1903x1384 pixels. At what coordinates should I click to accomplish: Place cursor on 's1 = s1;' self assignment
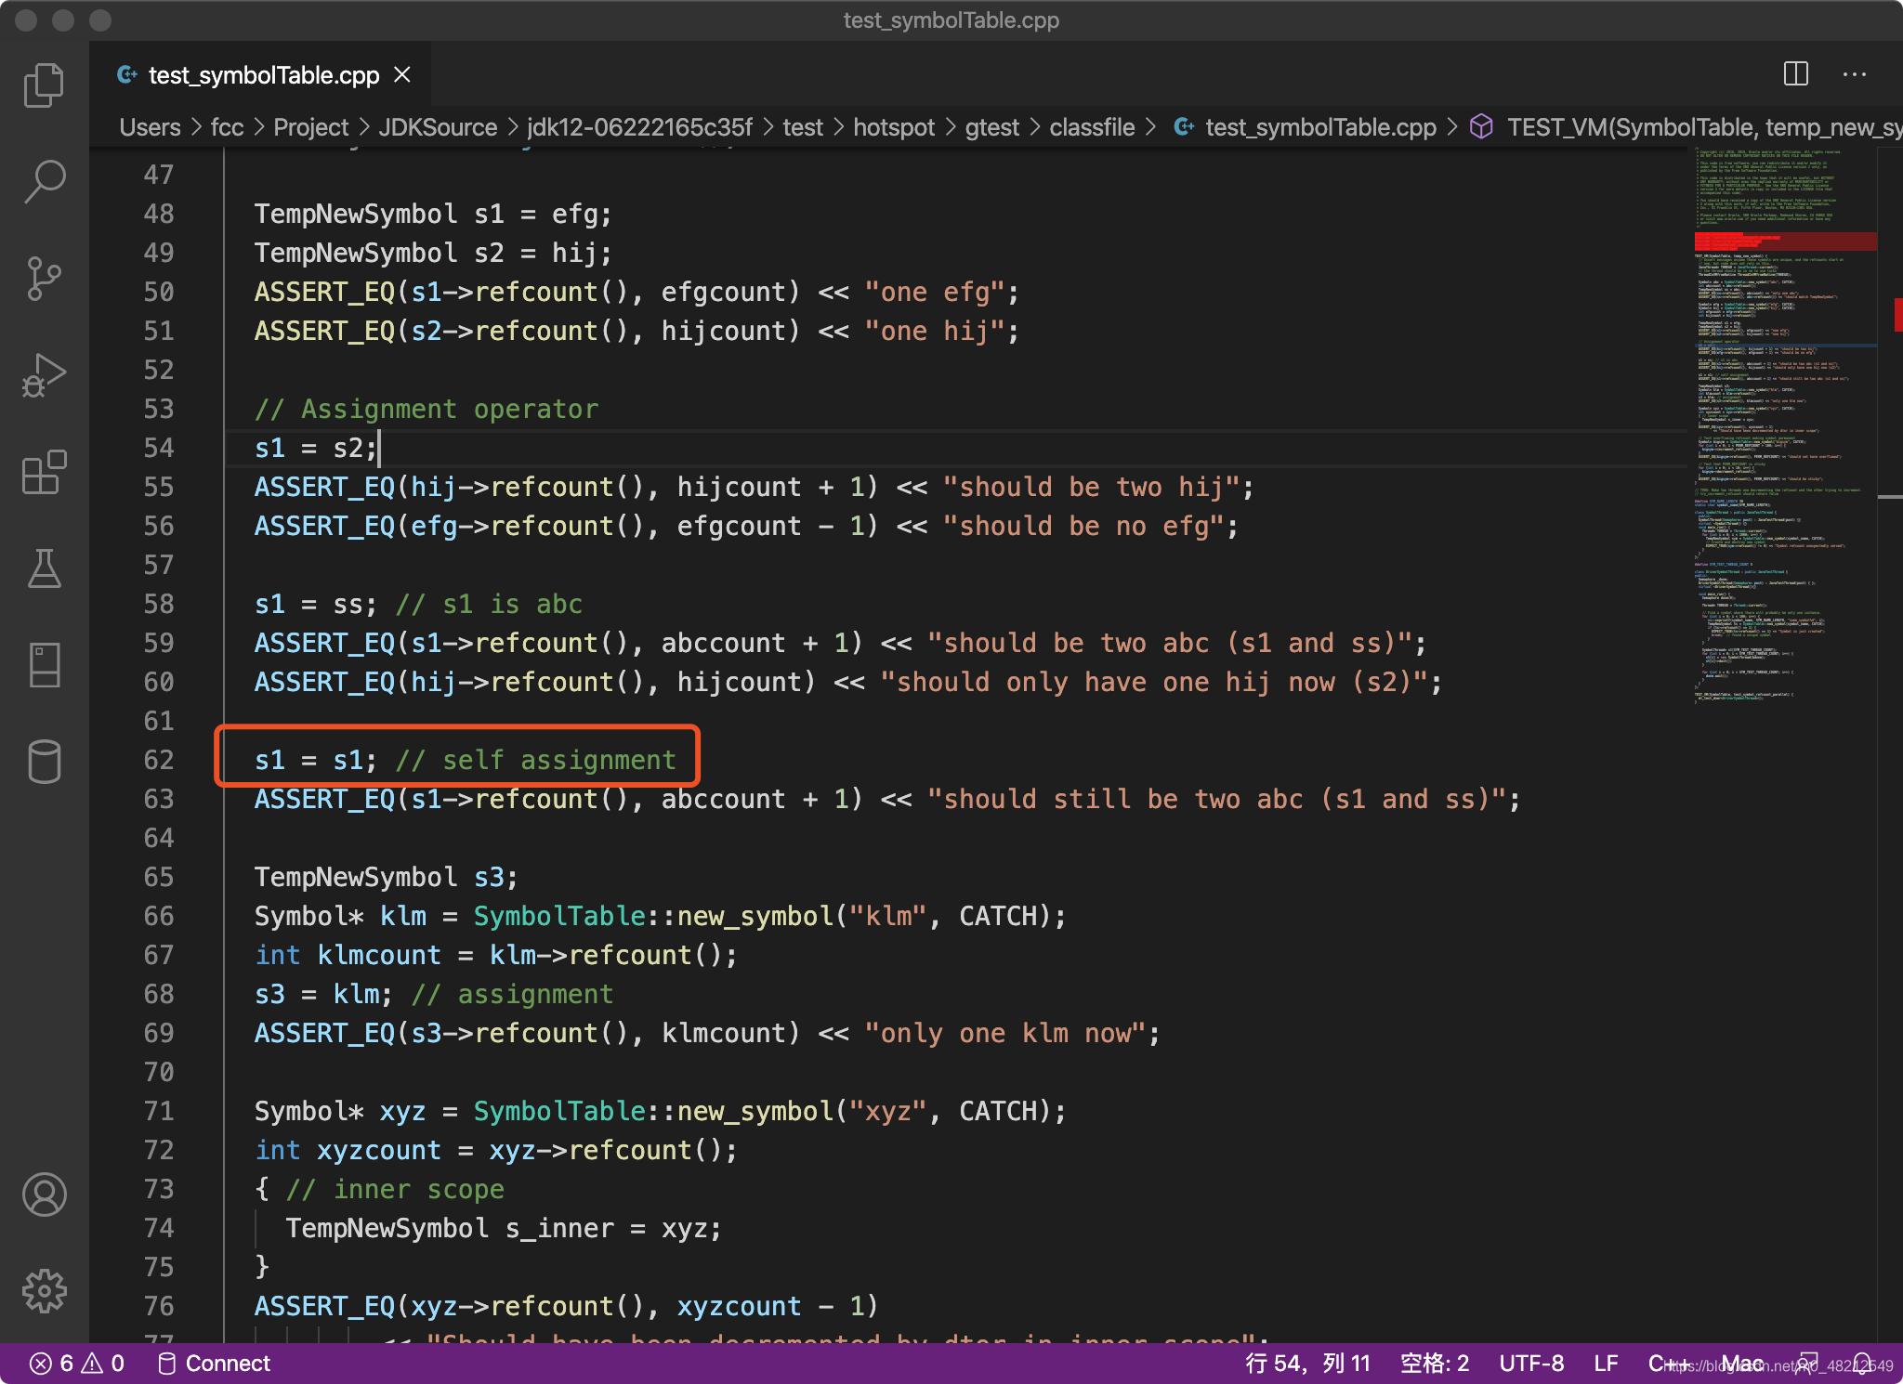click(316, 760)
